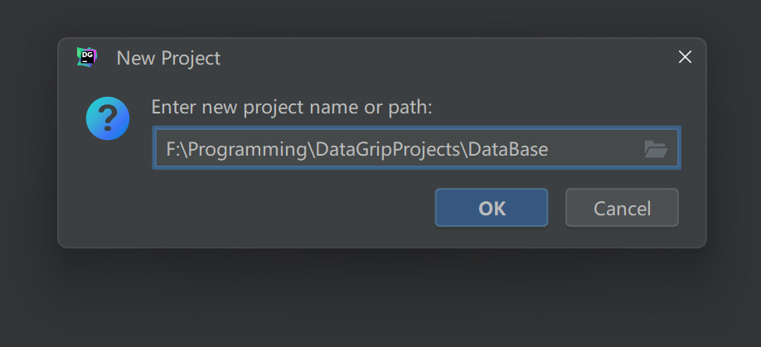
Task: Place cursor at the F: drive letter
Action: [x=172, y=149]
